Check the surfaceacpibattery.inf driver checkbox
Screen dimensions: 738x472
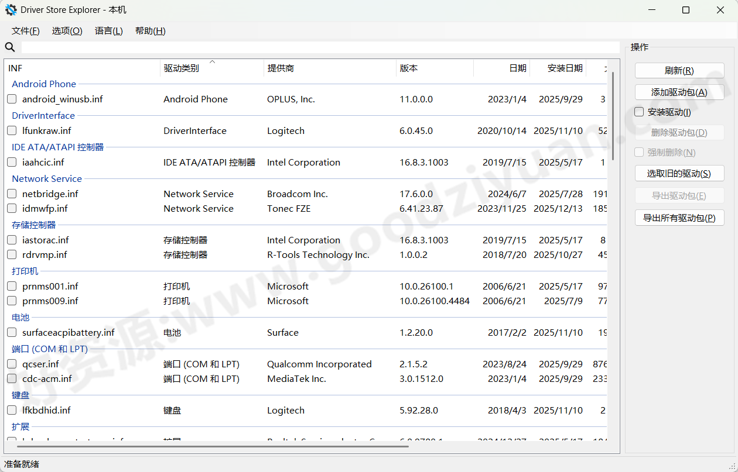(x=11, y=332)
